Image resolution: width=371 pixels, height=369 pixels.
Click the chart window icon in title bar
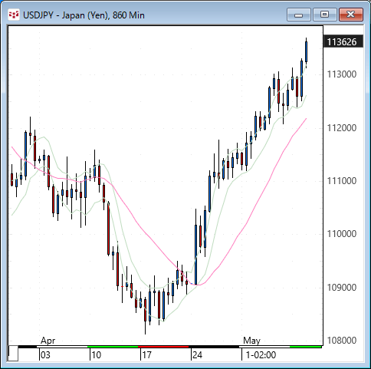pos(14,15)
